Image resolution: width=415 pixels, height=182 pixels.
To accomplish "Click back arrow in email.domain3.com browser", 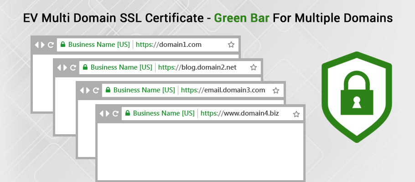I will pos(82,91).
